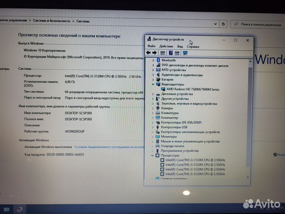Select the Контроллеры USB icon
Screen dimensions: 285x214
(x=158, y=127)
